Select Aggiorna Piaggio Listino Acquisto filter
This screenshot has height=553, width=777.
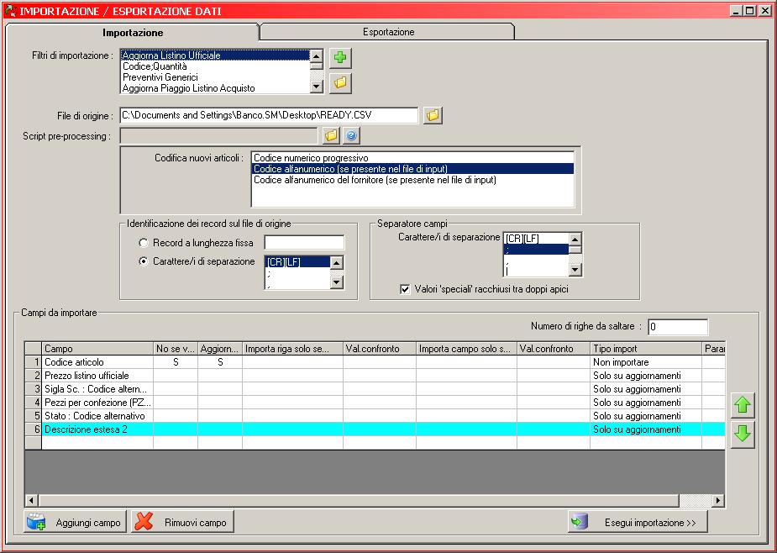click(216, 88)
